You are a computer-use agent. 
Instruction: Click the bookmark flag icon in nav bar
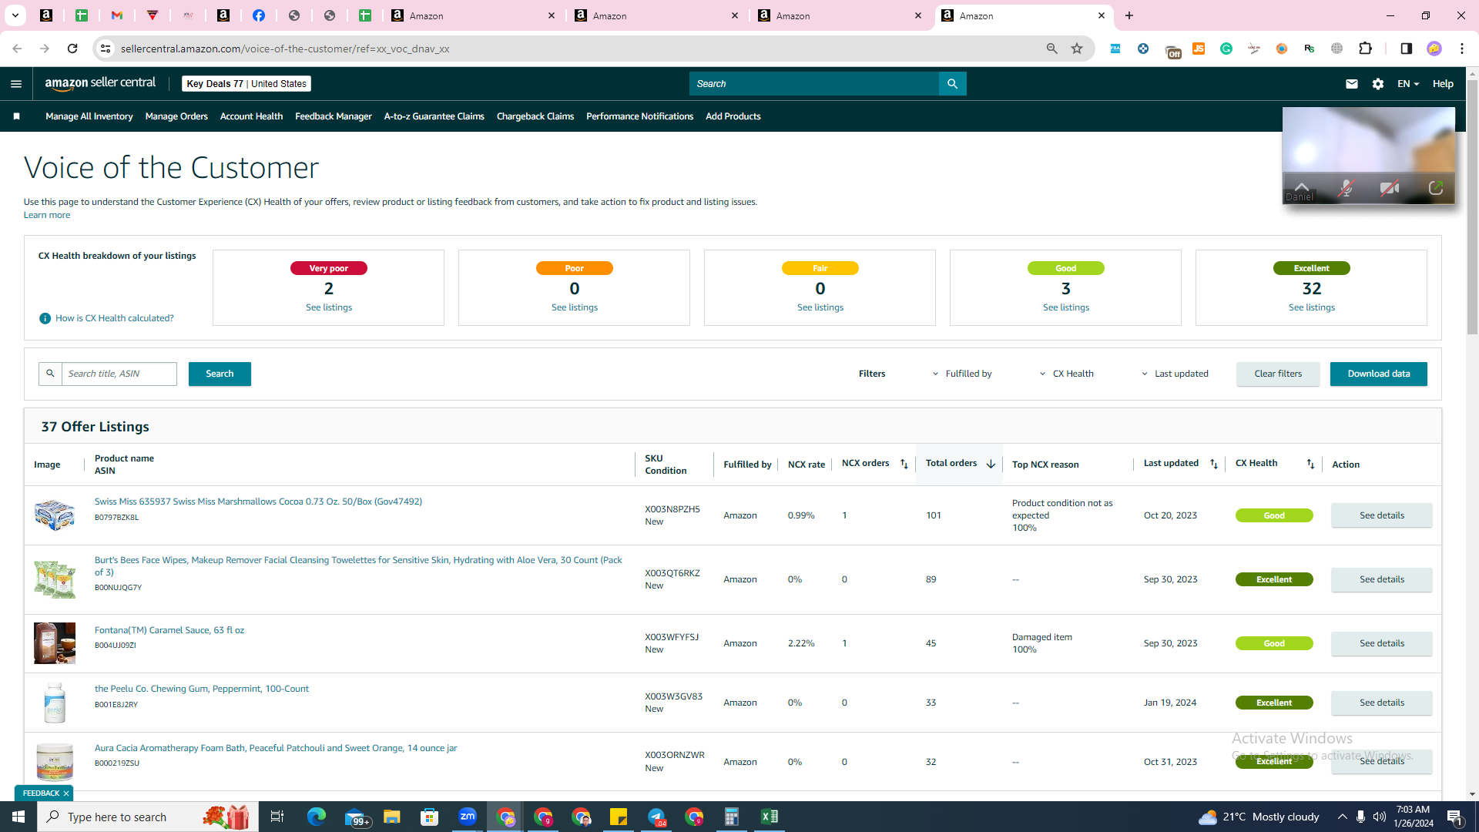[x=16, y=116]
